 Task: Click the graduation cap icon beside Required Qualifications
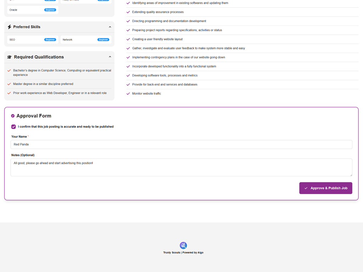pos(10,57)
